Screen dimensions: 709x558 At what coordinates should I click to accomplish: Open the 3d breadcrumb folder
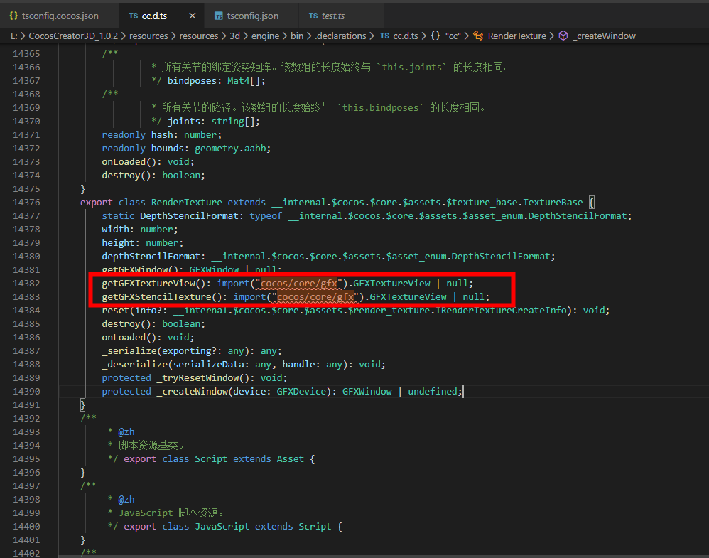click(x=234, y=36)
